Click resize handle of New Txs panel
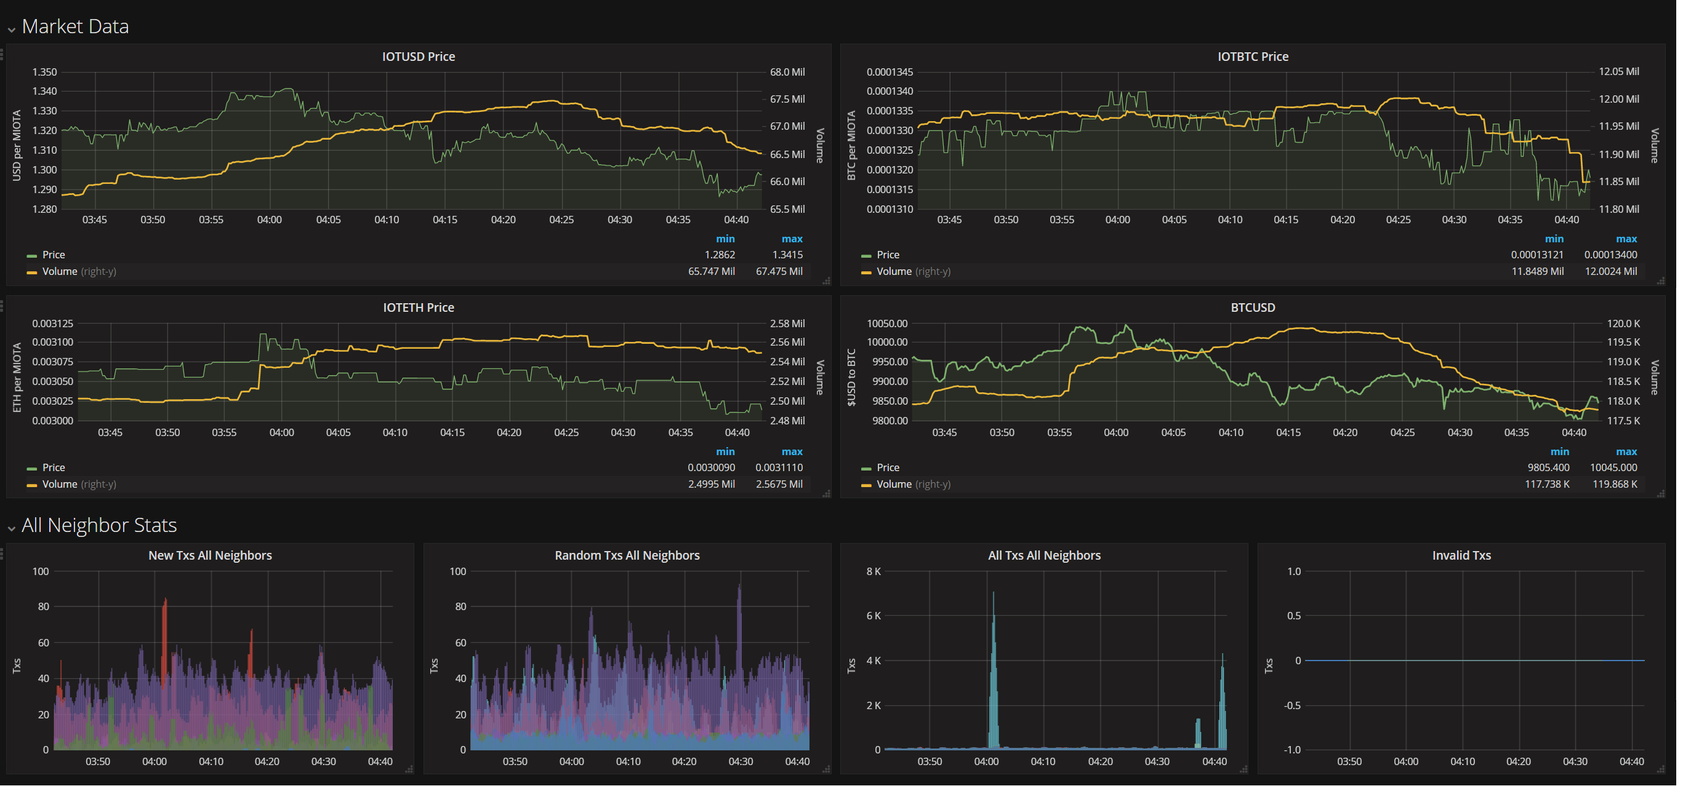This screenshot has height=786, width=1683. (x=409, y=769)
